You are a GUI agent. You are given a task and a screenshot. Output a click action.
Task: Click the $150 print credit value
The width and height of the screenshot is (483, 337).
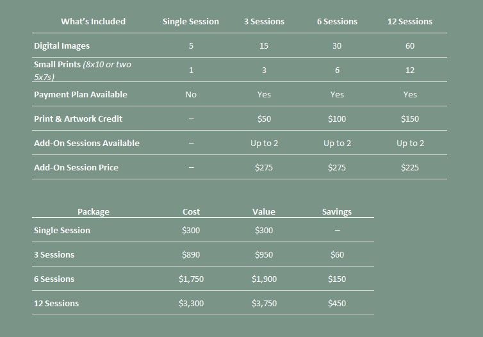[410, 119]
